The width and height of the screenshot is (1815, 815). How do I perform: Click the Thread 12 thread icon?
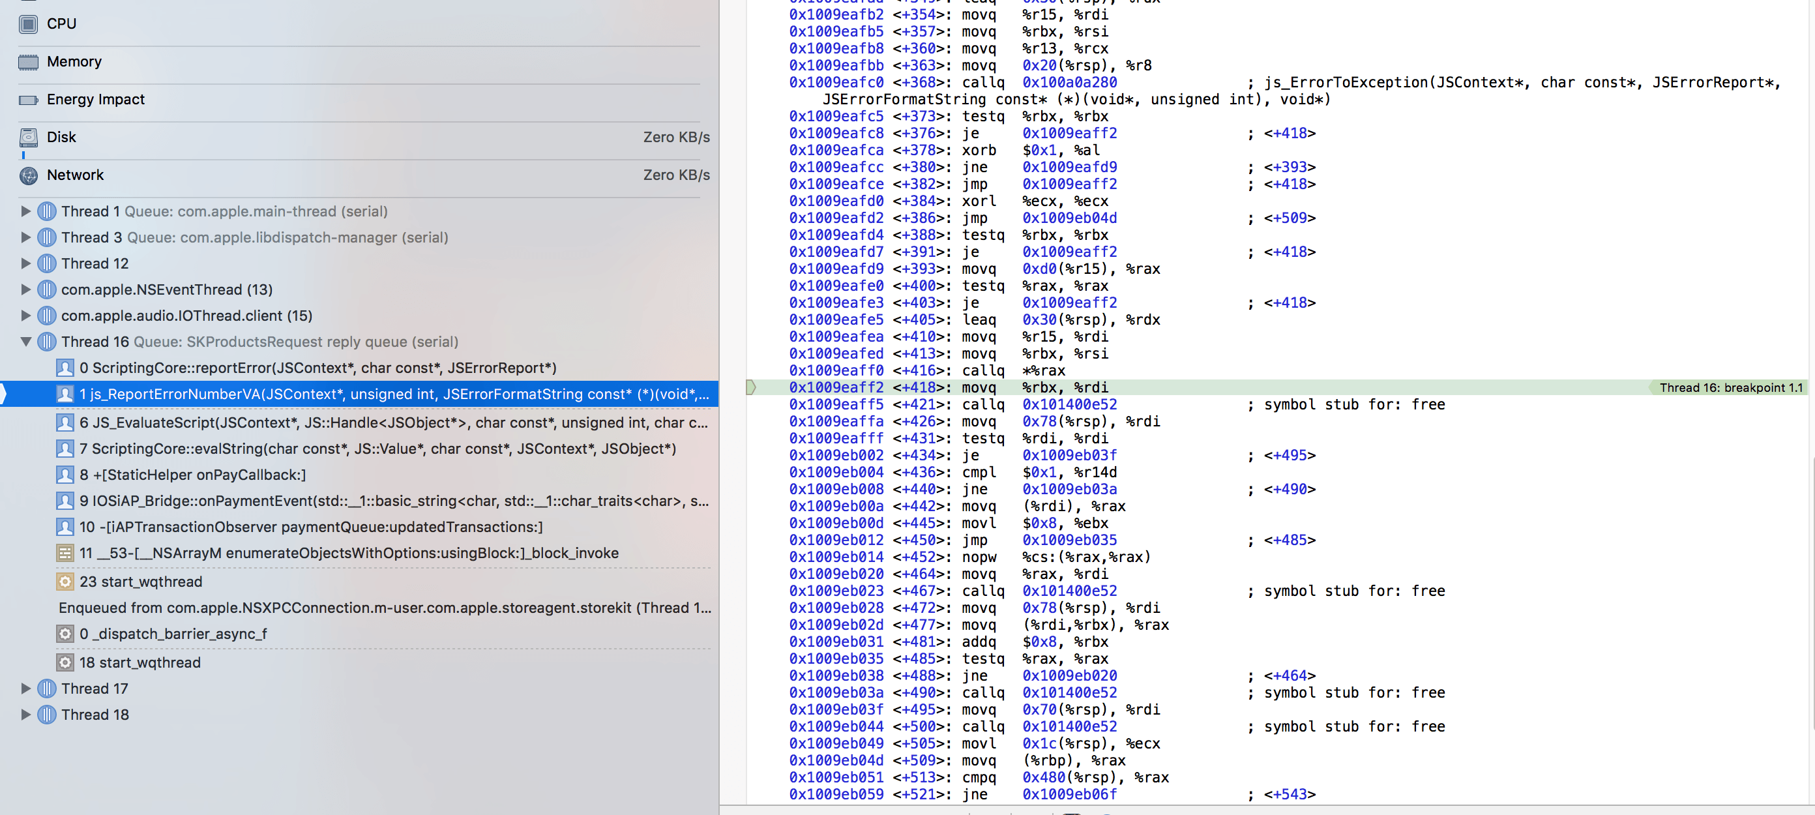click(x=46, y=263)
